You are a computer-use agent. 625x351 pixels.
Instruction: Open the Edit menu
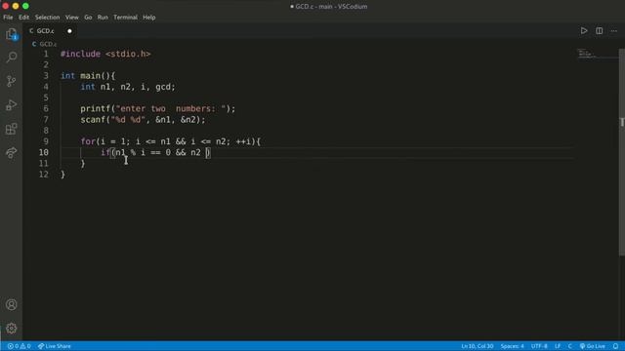23,18
